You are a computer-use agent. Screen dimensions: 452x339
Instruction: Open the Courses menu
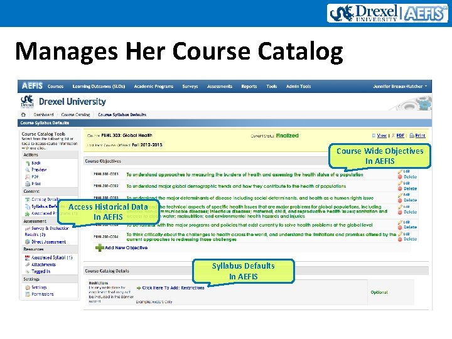tap(55, 86)
